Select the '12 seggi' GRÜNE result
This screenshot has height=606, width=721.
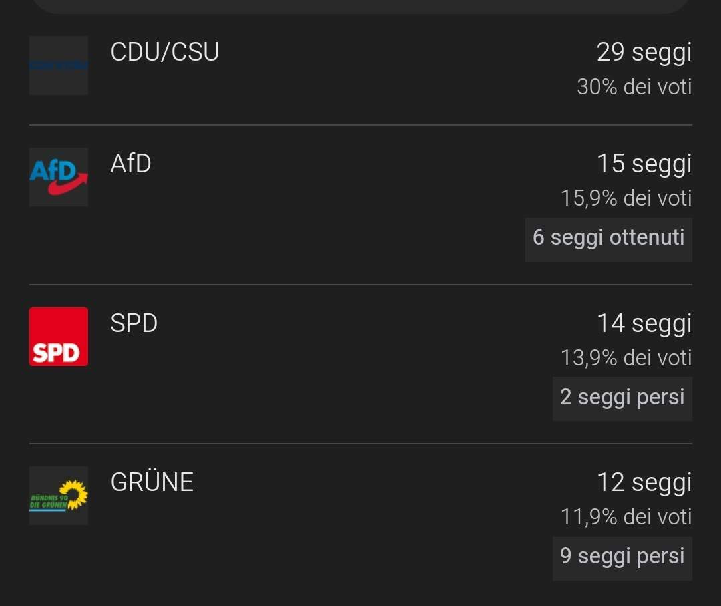644,483
